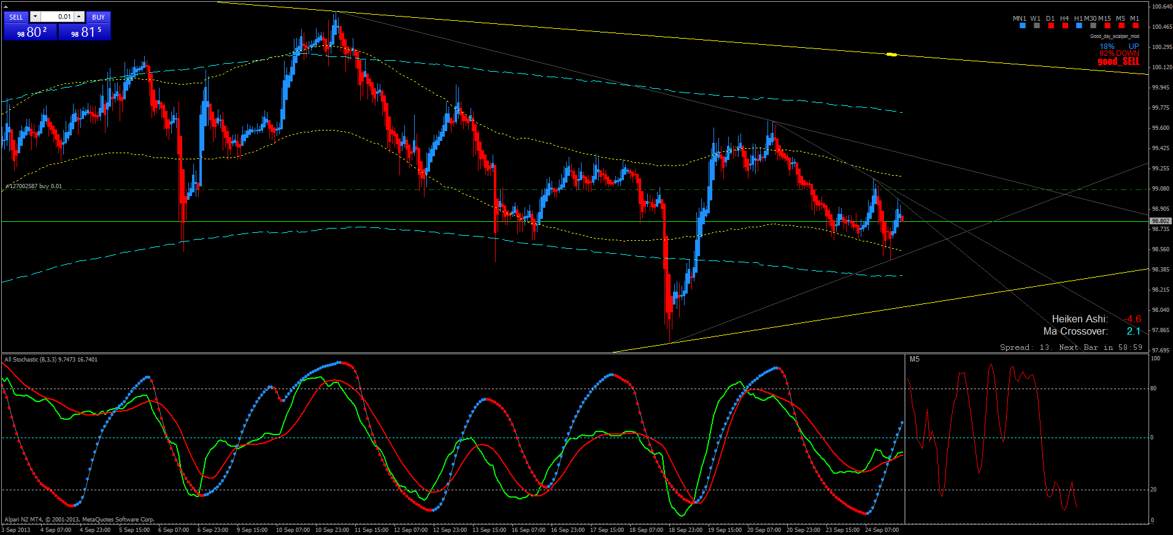The width and height of the screenshot is (1173, 535).
Task: Click the 18 Sep 23:00 time axis label
Action: [685, 530]
